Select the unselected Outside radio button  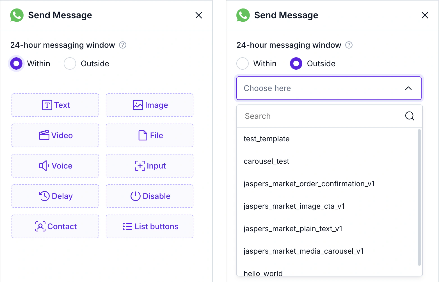click(x=70, y=63)
